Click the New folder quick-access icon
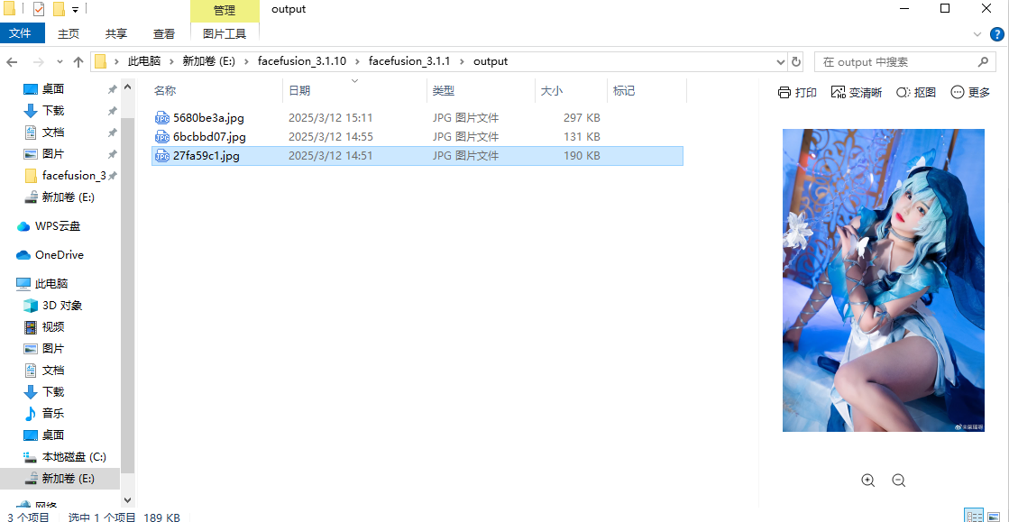1009x522 pixels. tap(59, 9)
